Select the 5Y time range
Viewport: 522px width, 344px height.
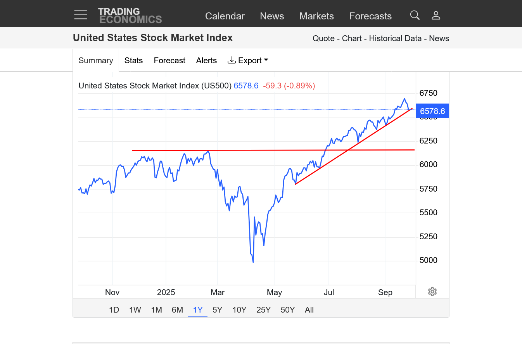tap(217, 310)
